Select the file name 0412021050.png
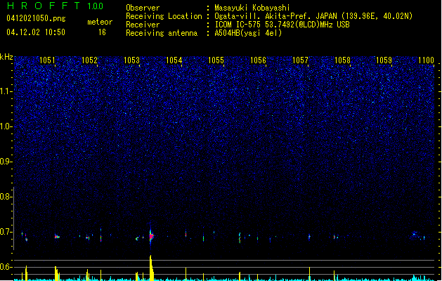 click(x=36, y=18)
